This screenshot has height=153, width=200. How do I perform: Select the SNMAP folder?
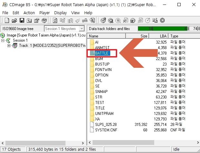pos(101,91)
